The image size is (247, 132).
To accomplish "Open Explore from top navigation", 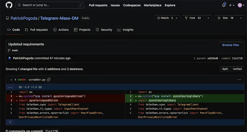I will [x=170, y=5].
